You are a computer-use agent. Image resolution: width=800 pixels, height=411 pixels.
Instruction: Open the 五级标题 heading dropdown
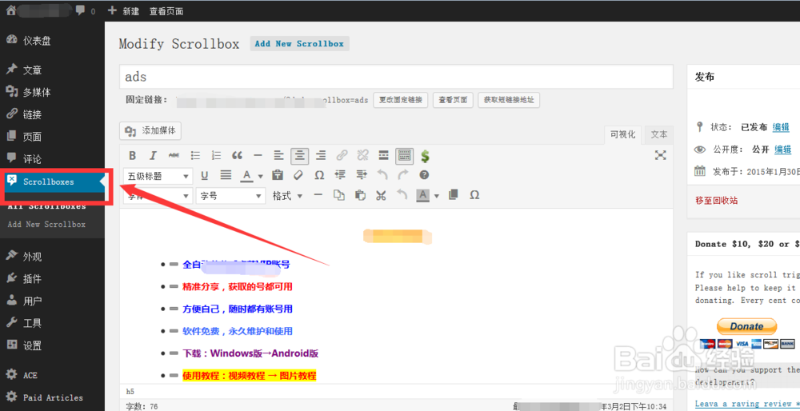click(x=158, y=176)
